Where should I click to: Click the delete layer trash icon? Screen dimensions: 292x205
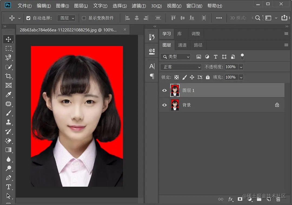click(278, 199)
